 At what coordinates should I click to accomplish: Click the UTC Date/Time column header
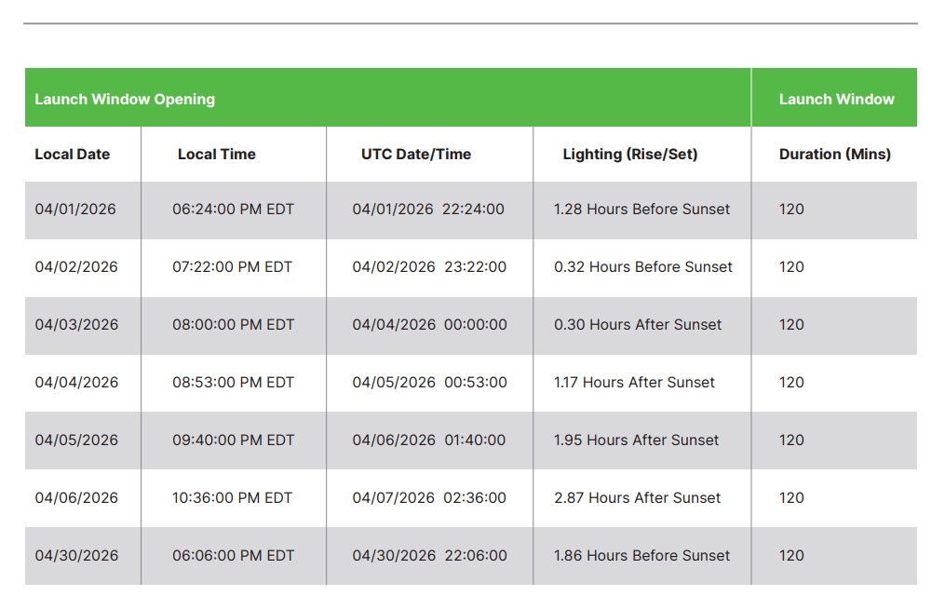416,155
